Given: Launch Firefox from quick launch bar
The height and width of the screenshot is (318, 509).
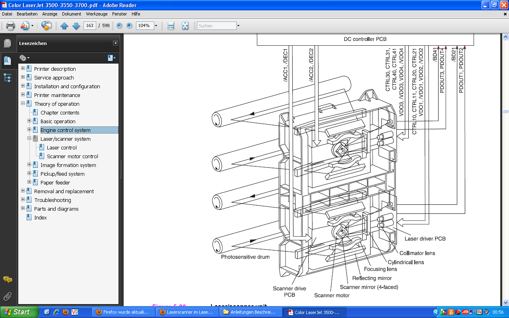Looking at the screenshot, I should pyautogui.click(x=66, y=312).
